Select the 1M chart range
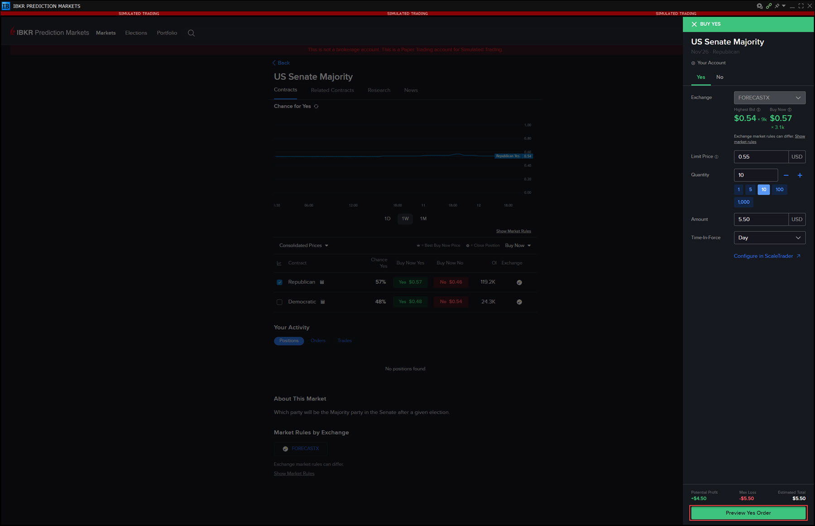 [423, 219]
